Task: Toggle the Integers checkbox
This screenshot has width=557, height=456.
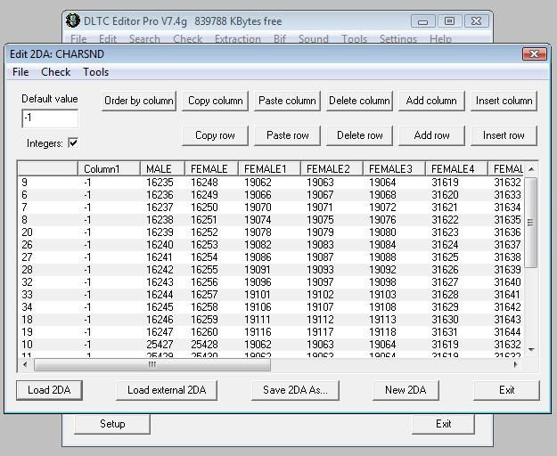Action: 73,142
